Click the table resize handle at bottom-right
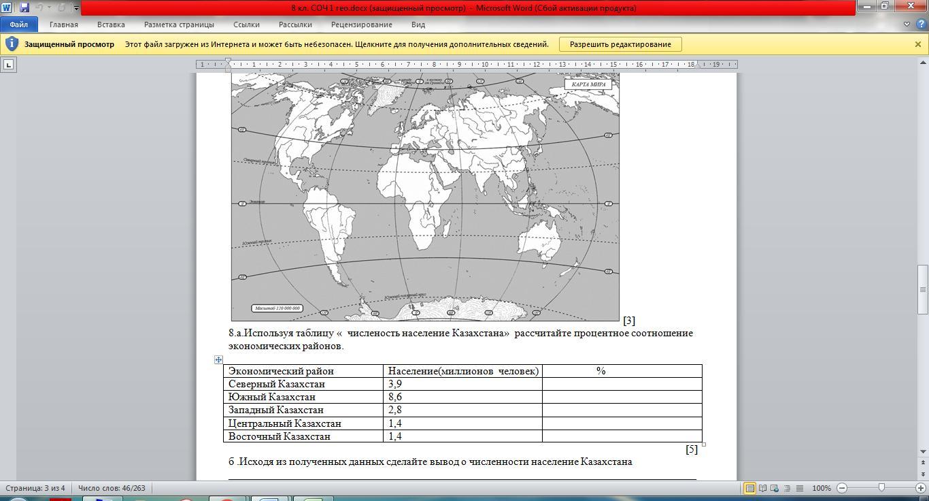This screenshot has width=929, height=501. click(704, 445)
